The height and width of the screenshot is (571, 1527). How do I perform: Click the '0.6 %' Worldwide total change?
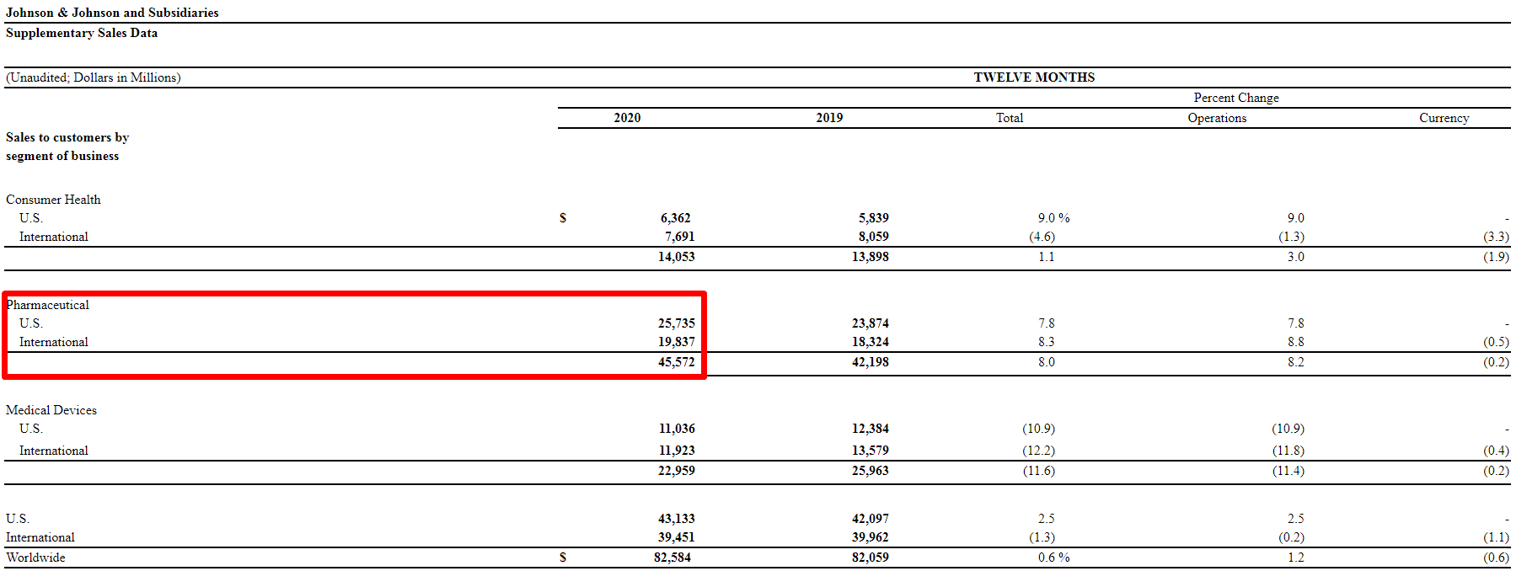(1053, 558)
